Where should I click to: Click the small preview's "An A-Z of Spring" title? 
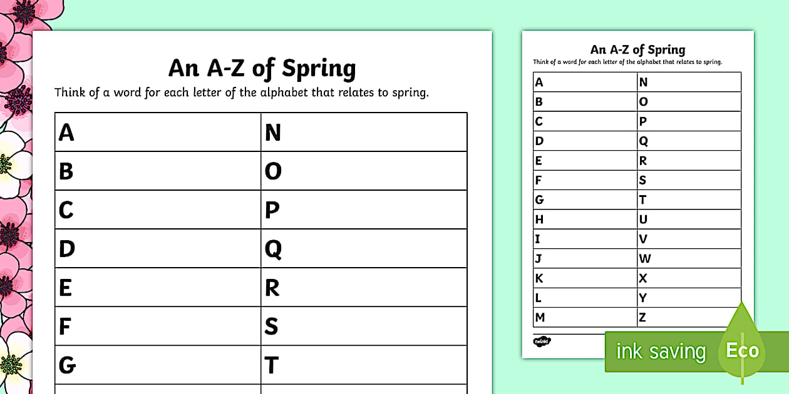[x=637, y=50]
